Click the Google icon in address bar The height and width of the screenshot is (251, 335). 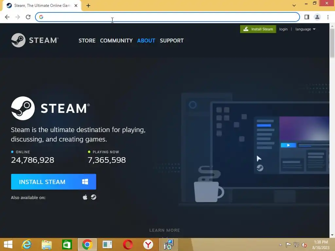pos(41,17)
